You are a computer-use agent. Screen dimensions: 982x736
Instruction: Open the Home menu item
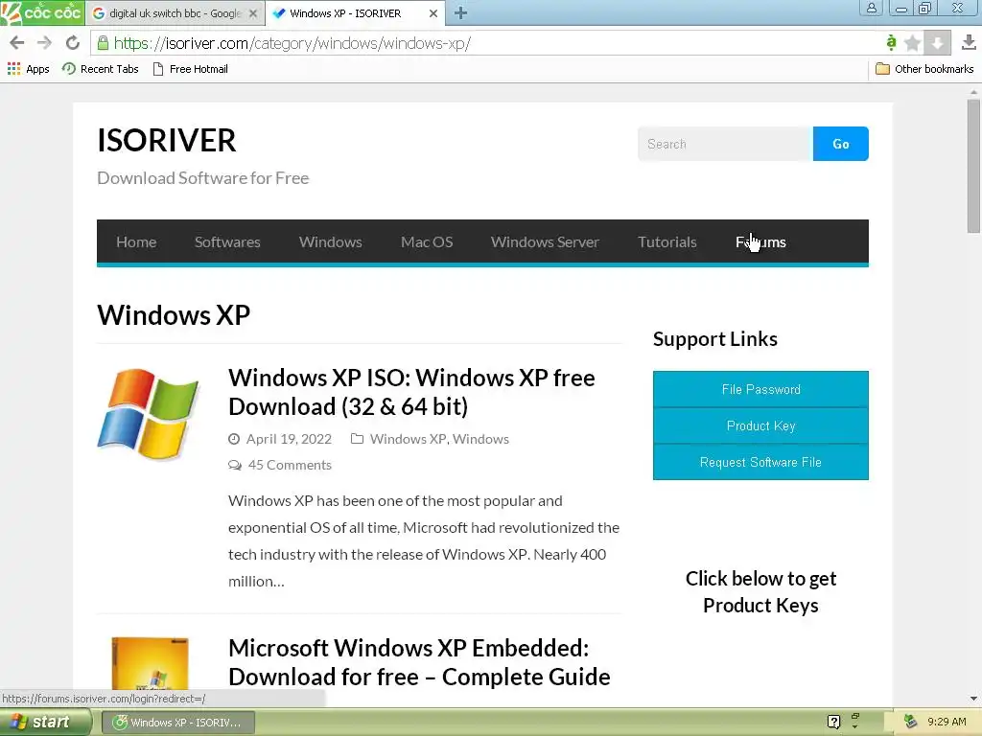[136, 242]
